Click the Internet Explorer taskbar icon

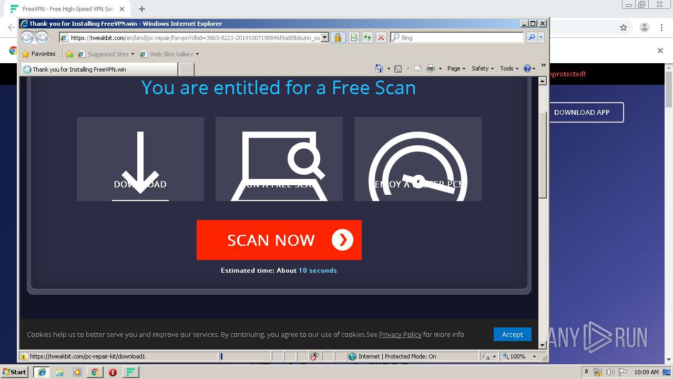point(42,372)
